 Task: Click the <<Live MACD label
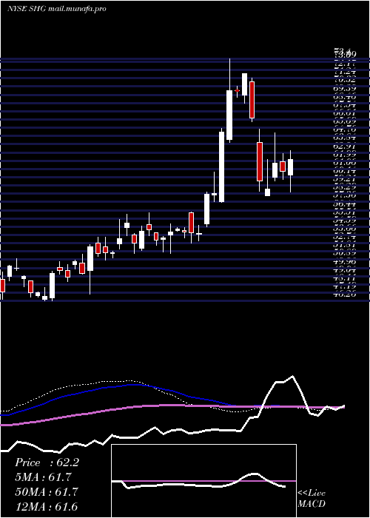(x=312, y=498)
